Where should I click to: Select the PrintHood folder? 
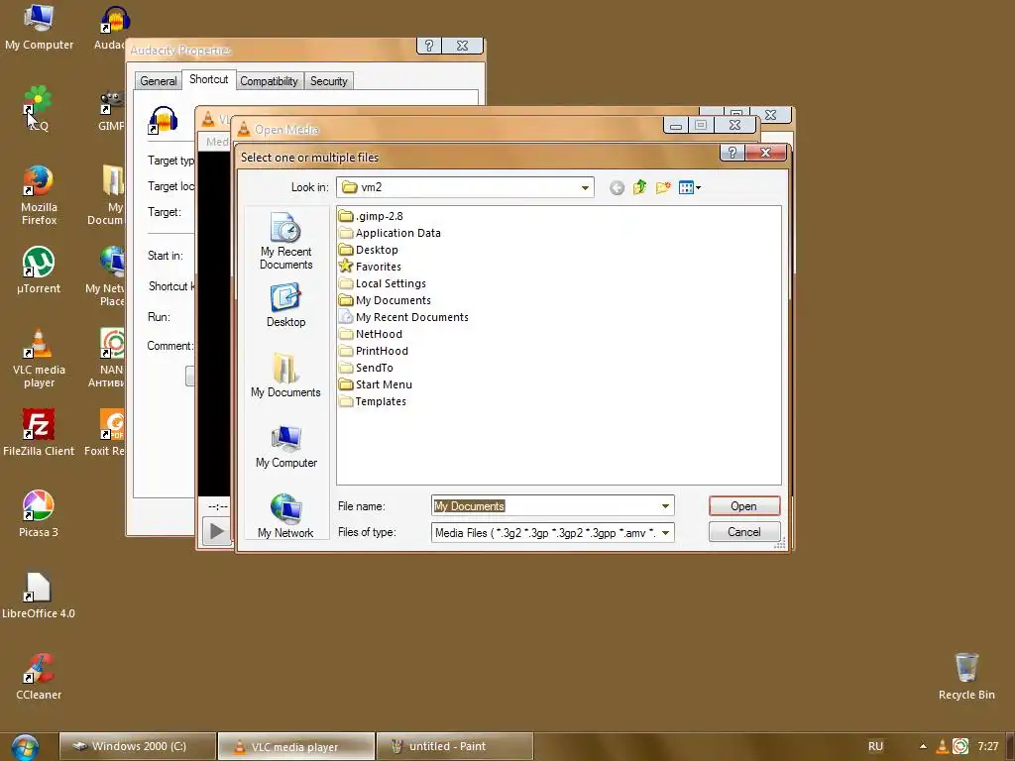(374, 351)
